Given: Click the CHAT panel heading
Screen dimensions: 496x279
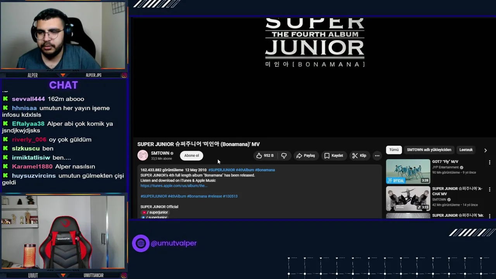Looking at the screenshot, I should pyautogui.click(x=64, y=85).
